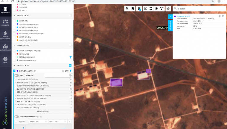Click the Petroleum Pipelines filter funnel icon

click(x=71, y=57)
